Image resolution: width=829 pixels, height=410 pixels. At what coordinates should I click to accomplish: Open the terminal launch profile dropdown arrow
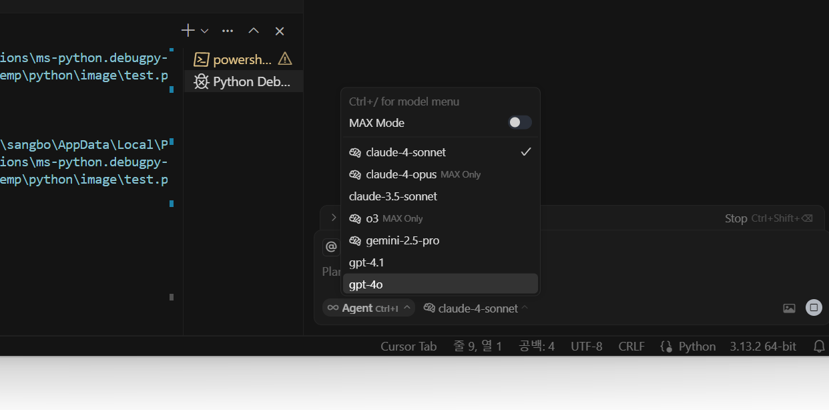[x=205, y=31]
